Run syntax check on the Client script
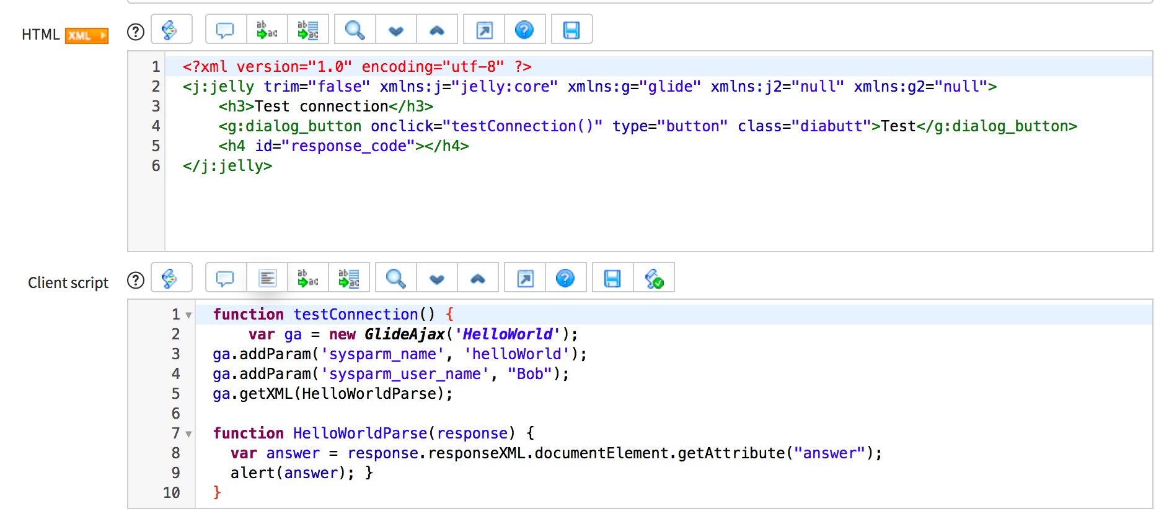The image size is (1169, 519). [654, 278]
